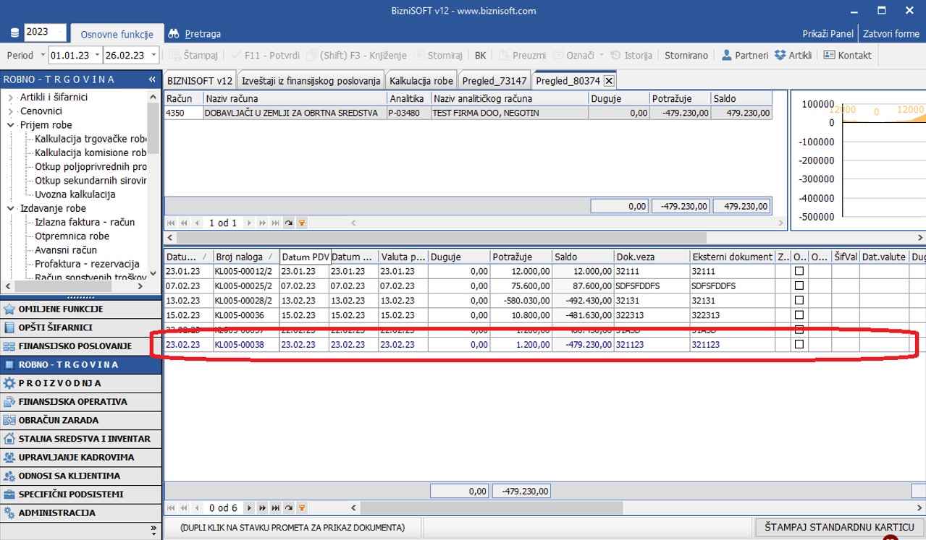Open date picker for 01.01.23
Image resolution: width=926 pixels, height=540 pixels.
[x=96, y=55]
